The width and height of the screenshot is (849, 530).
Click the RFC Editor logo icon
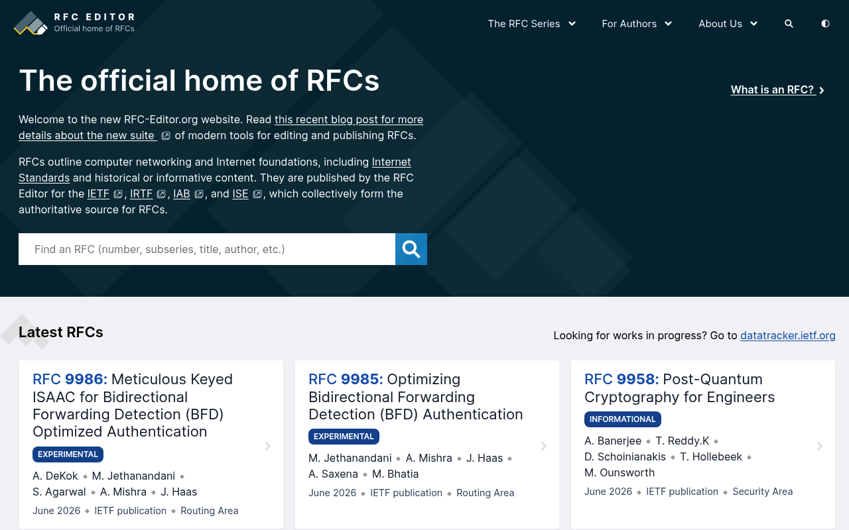click(x=31, y=23)
